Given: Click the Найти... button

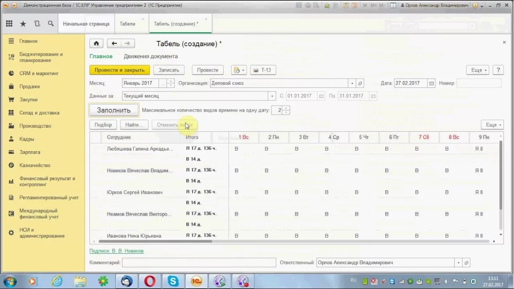Looking at the screenshot, I should pyautogui.click(x=134, y=125).
